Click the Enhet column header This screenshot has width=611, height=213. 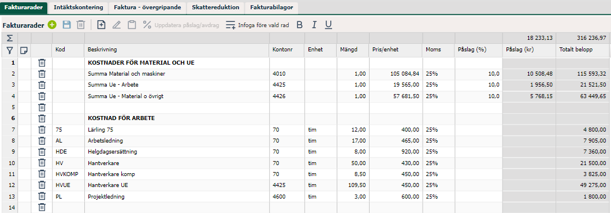click(321, 50)
